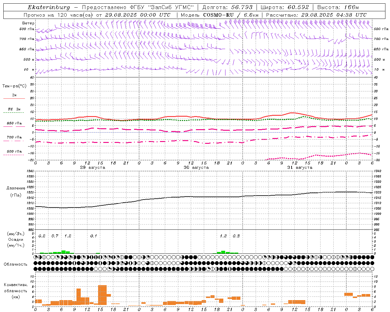Click the 'Облачность' cloudiness label
The height and width of the screenshot is (312, 390).
(x=16, y=264)
